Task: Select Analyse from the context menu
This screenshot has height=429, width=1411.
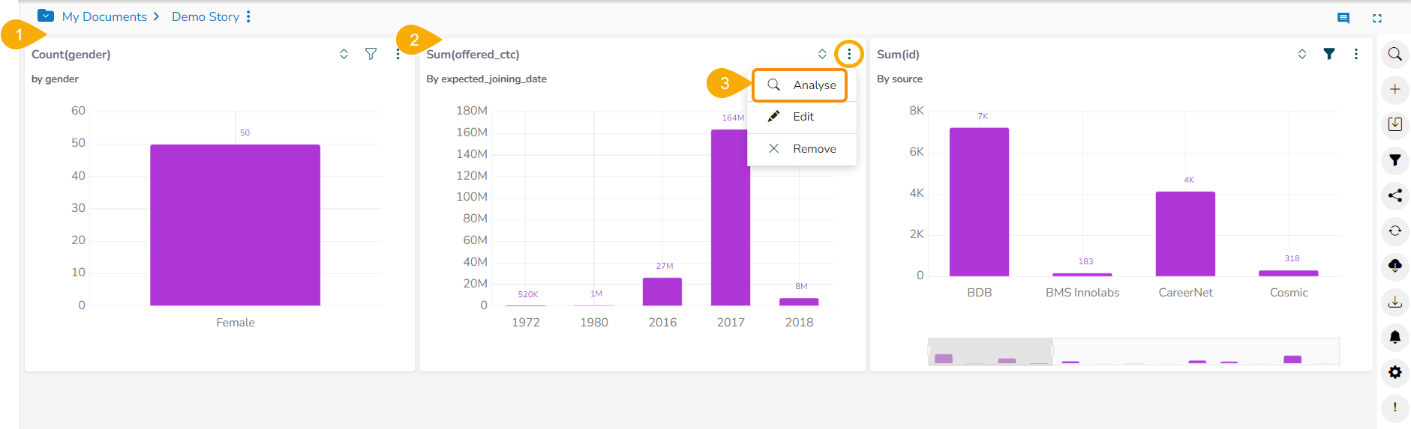Action: (x=800, y=85)
